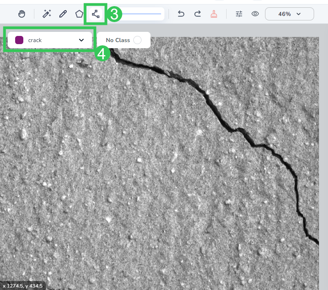
Task: Redo the last undone action
Action: pos(197,13)
